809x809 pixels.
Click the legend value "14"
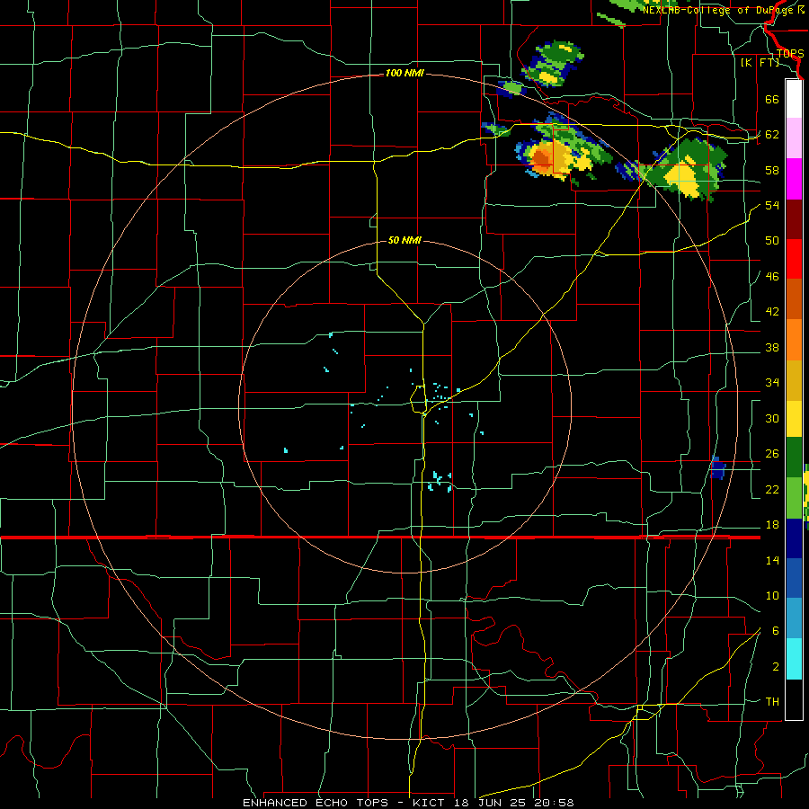pyautogui.click(x=772, y=561)
